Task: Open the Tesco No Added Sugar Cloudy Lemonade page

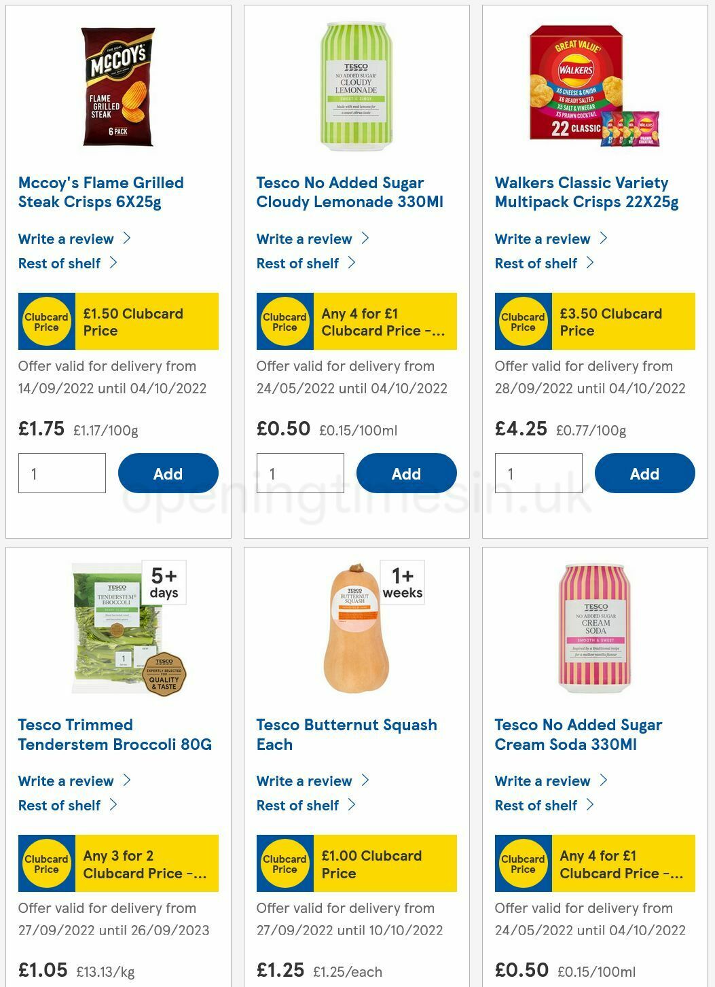Action: click(x=350, y=192)
